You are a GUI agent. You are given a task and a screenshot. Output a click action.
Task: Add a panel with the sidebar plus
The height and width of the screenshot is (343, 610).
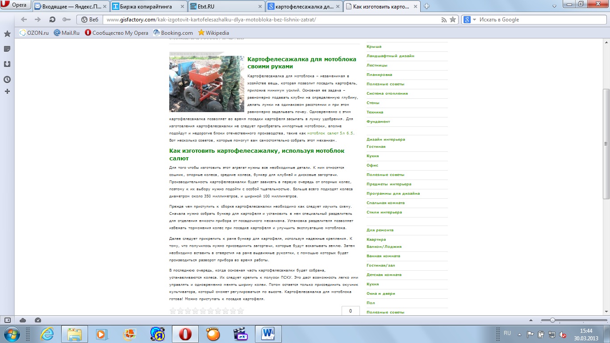7,92
